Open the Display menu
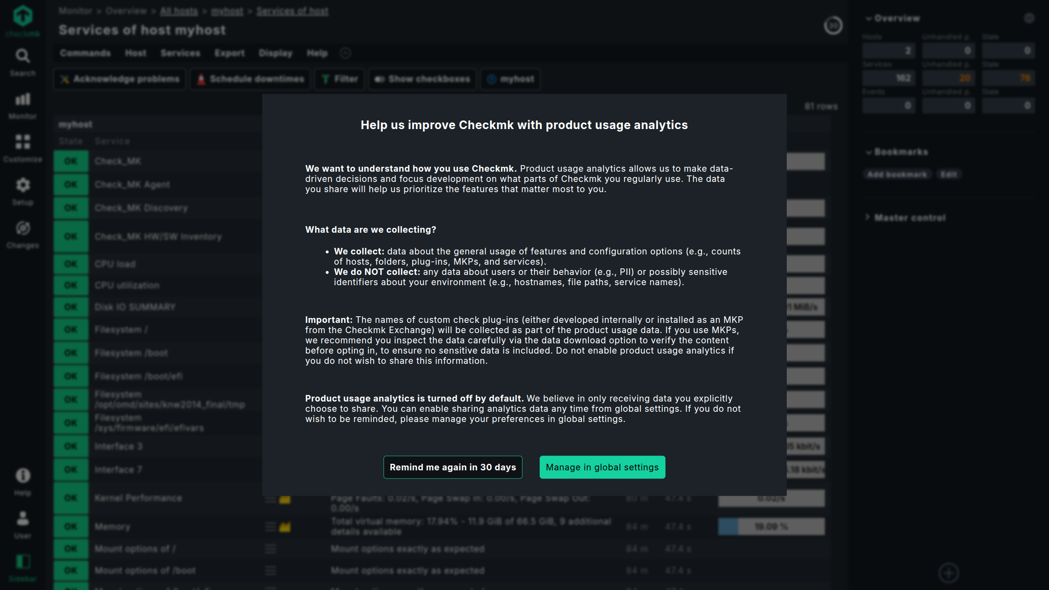The image size is (1049, 590). click(x=276, y=53)
